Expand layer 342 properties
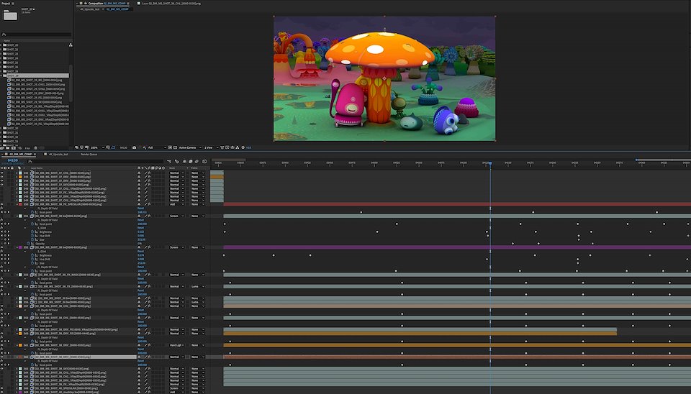Viewport: 691px width, 394px height. (x=17, y=173)
